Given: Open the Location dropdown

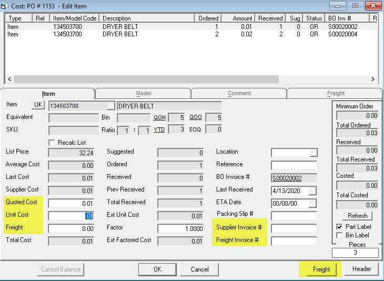Looking at the screenshot, I should [x=314, y=153].
